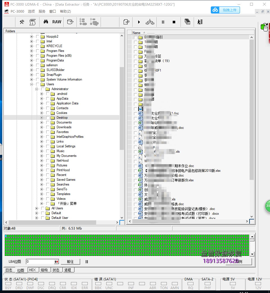Open the 帮助(Z) menu
270x293 pixels.
[x=65, y=12]
